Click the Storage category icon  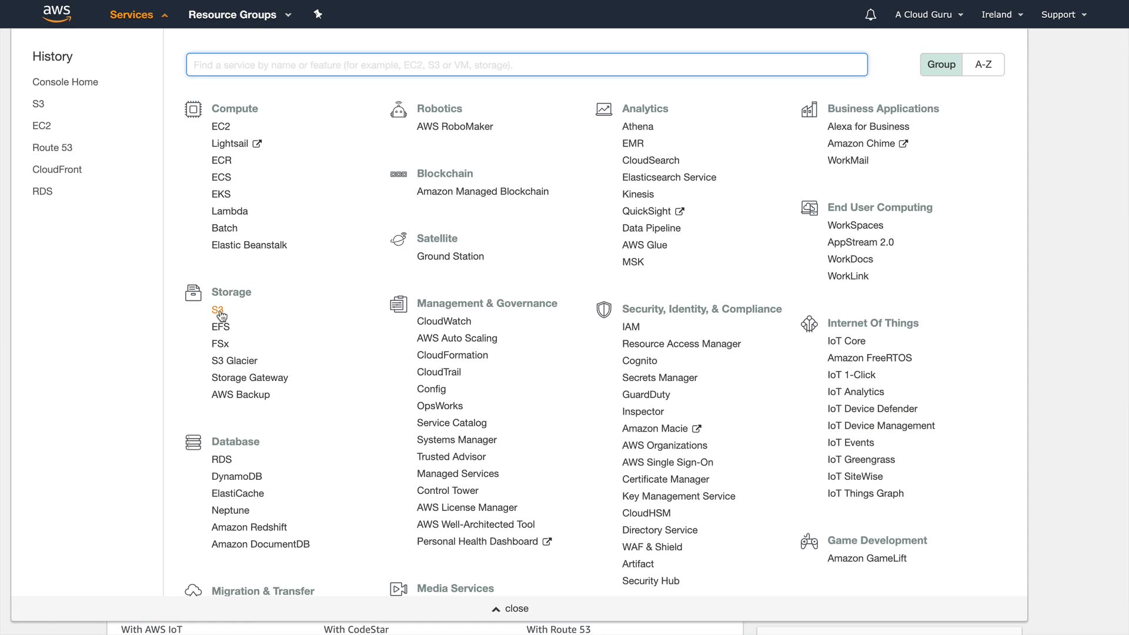pos(193,293)
